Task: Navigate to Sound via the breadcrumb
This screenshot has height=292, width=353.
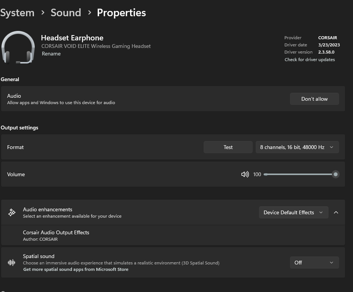Action: (66, 12)
